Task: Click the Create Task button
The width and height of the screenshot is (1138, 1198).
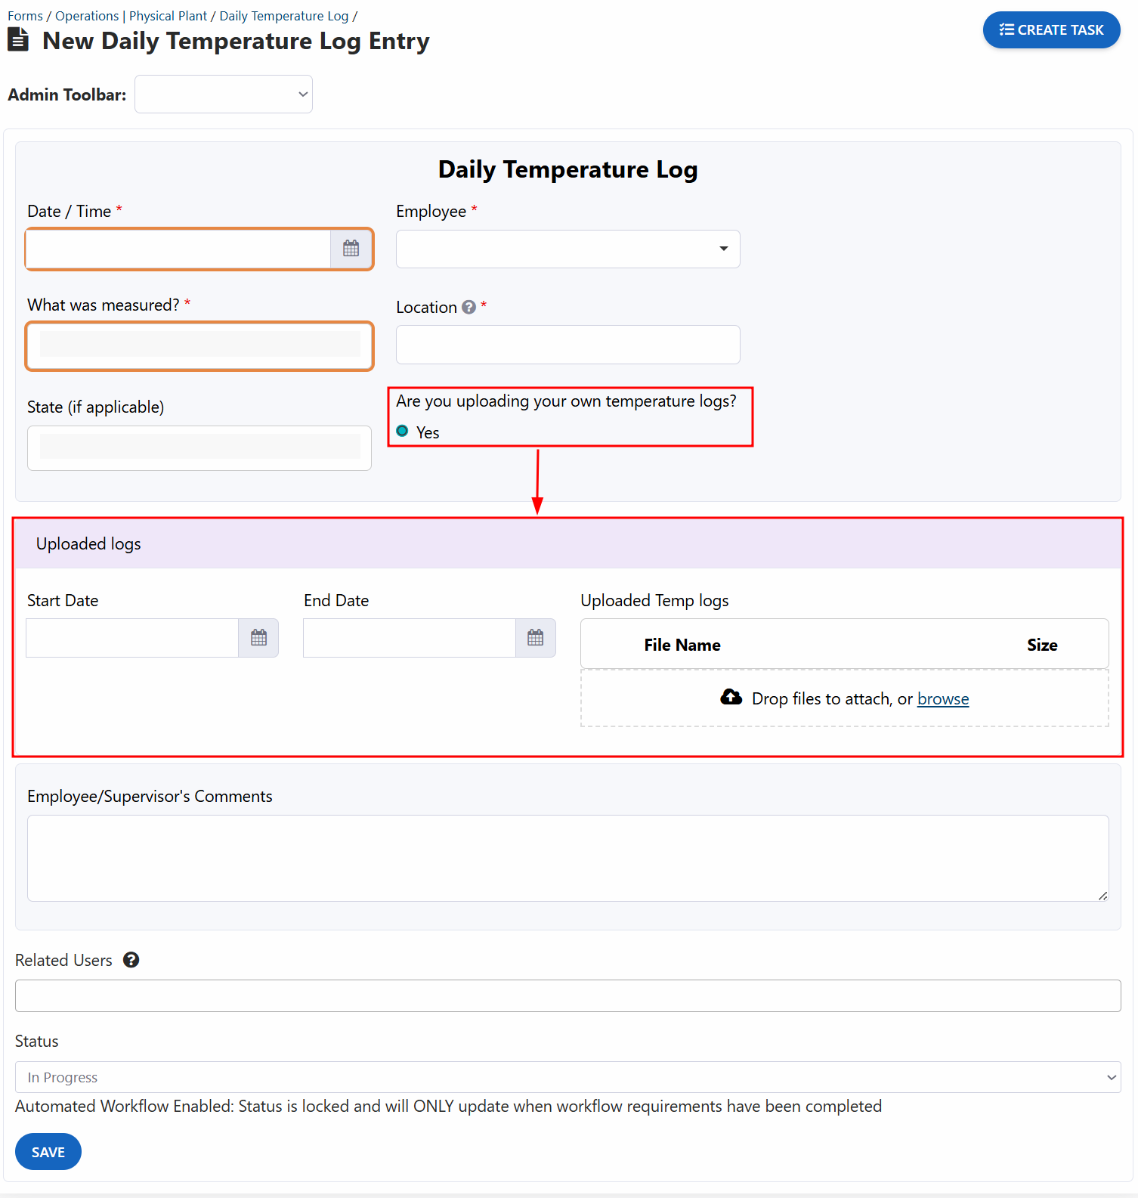Action: 1051,30
